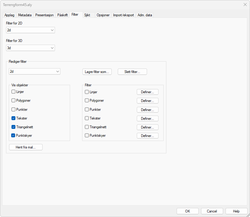
Task: Select the Metadata tab
Action: pyautogui.click(x=25, y=15)
